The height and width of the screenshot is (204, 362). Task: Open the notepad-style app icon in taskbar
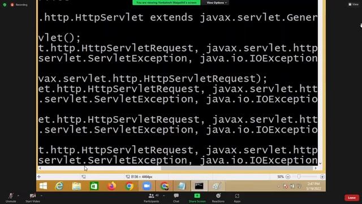[x=182, y=186]
